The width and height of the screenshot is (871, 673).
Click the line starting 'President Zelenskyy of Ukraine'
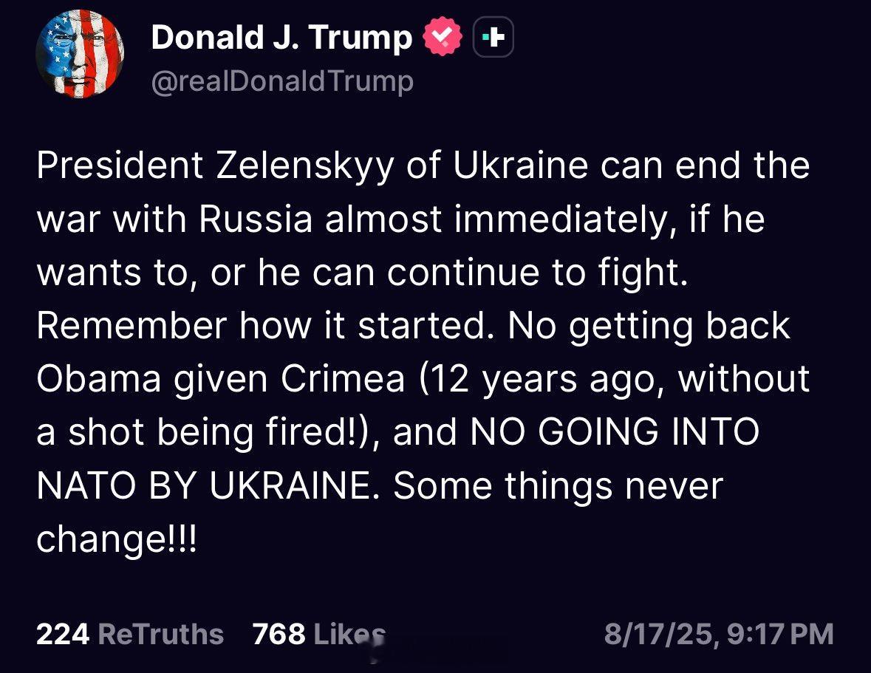(x=423, y=165)
